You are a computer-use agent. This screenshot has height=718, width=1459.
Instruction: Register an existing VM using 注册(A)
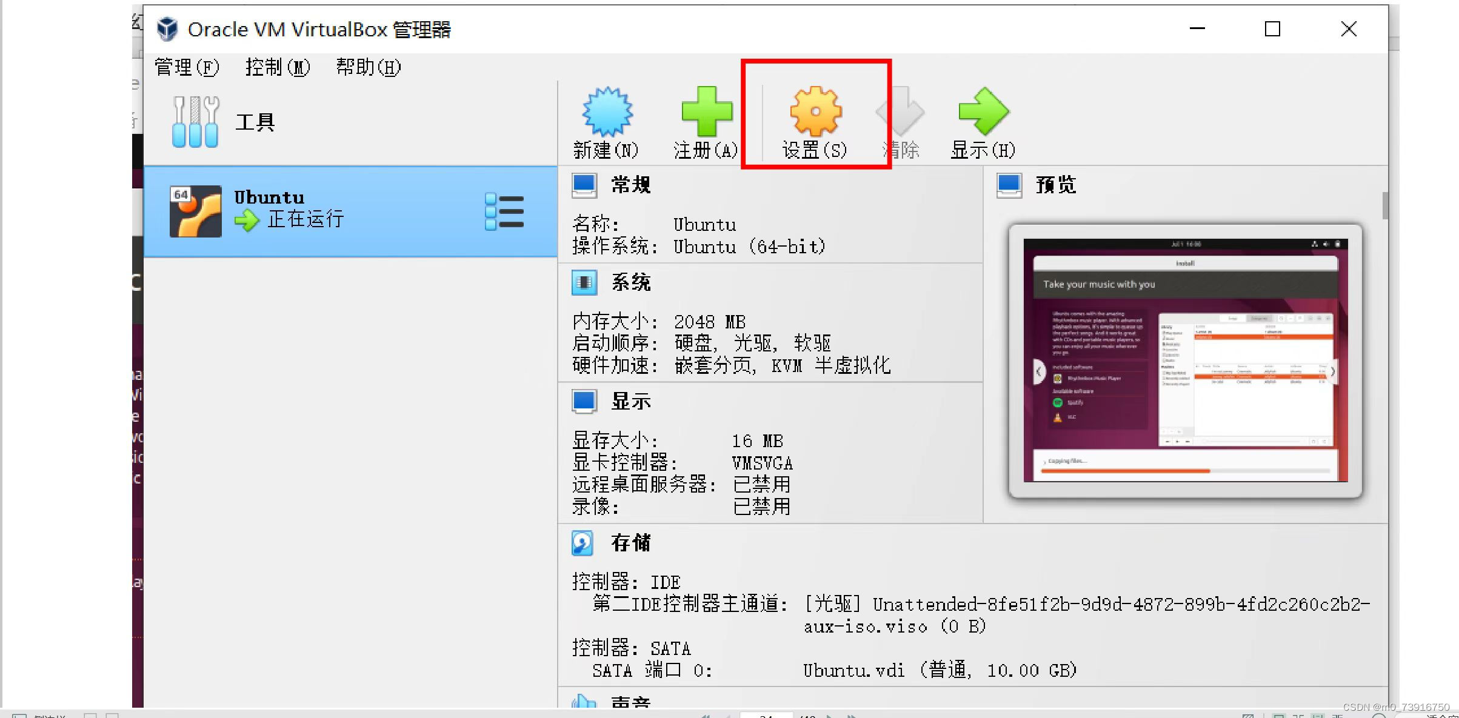coord(705,112)
